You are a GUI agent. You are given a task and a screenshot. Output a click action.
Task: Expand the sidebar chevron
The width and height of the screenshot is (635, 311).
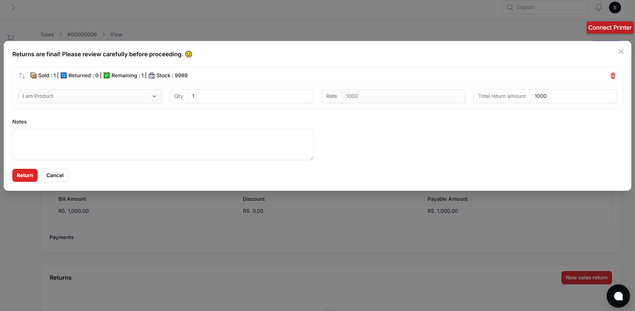[13, 7]
